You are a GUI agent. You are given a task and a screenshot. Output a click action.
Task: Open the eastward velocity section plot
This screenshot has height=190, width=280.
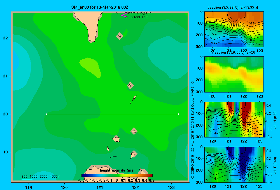234,165
